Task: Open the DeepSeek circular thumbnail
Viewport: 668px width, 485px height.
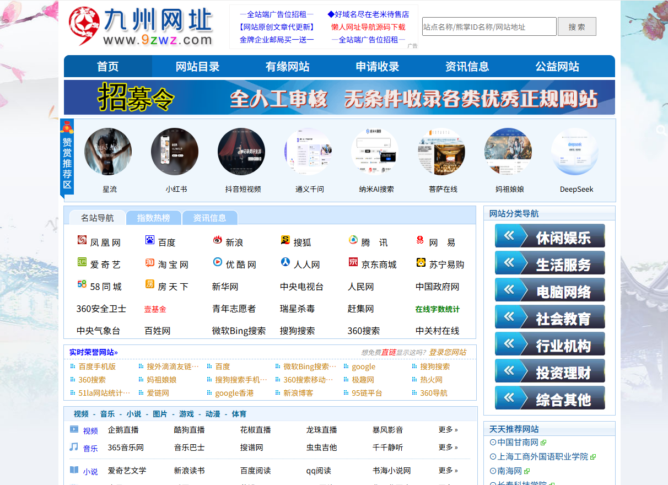Action: [x=575, y=152]
